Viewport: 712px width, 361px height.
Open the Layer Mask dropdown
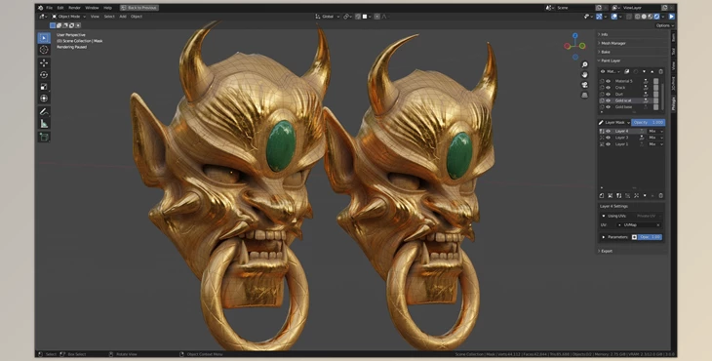(613, 122)
